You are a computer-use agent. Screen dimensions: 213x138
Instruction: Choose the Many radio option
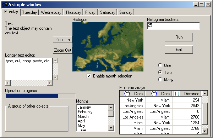pyautogui.click(x=160, y=79)
